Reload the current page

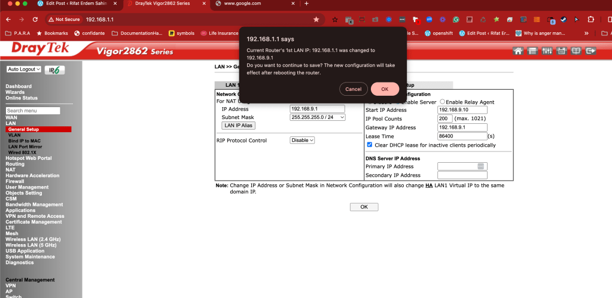click(35, 20)
